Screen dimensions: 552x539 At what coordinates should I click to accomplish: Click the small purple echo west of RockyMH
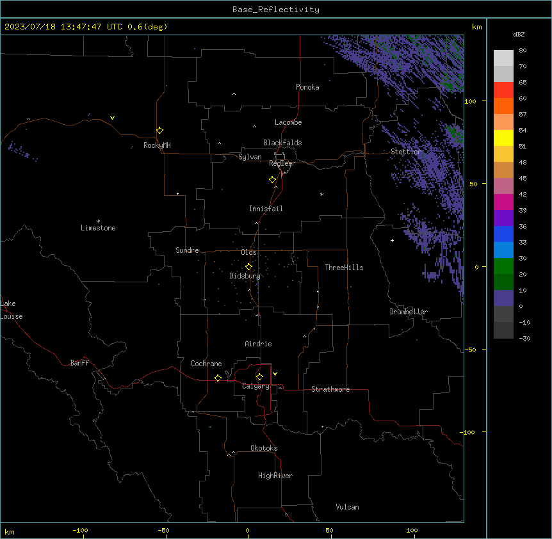pos(22,151)
